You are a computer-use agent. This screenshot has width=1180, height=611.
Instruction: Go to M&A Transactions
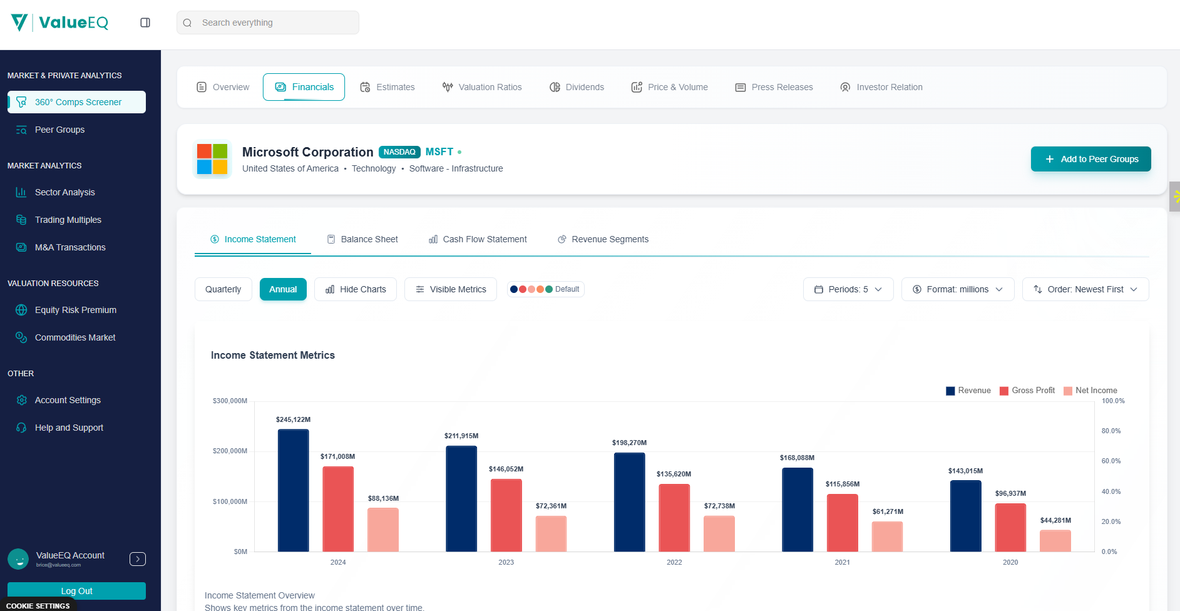click(70, 247)
